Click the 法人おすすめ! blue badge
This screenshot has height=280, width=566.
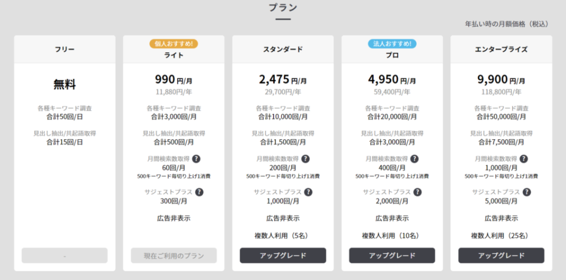coord(392,44)
